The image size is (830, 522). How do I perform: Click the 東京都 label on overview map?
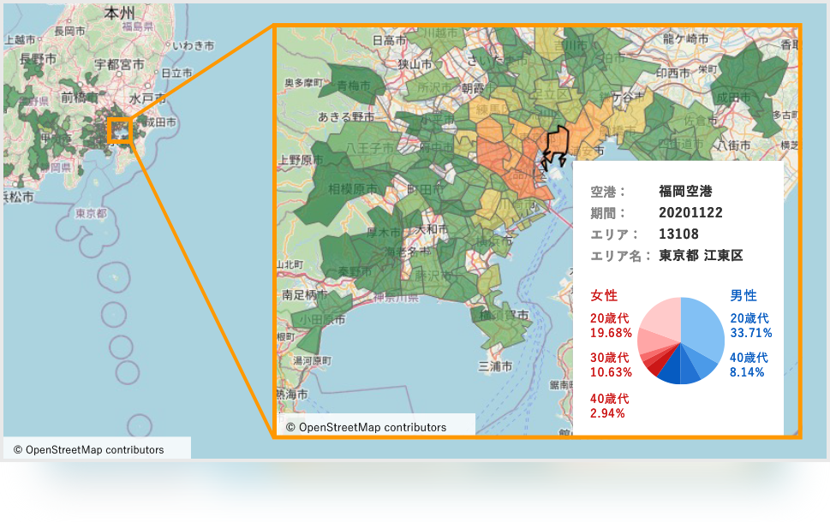(x=91, y=213)
